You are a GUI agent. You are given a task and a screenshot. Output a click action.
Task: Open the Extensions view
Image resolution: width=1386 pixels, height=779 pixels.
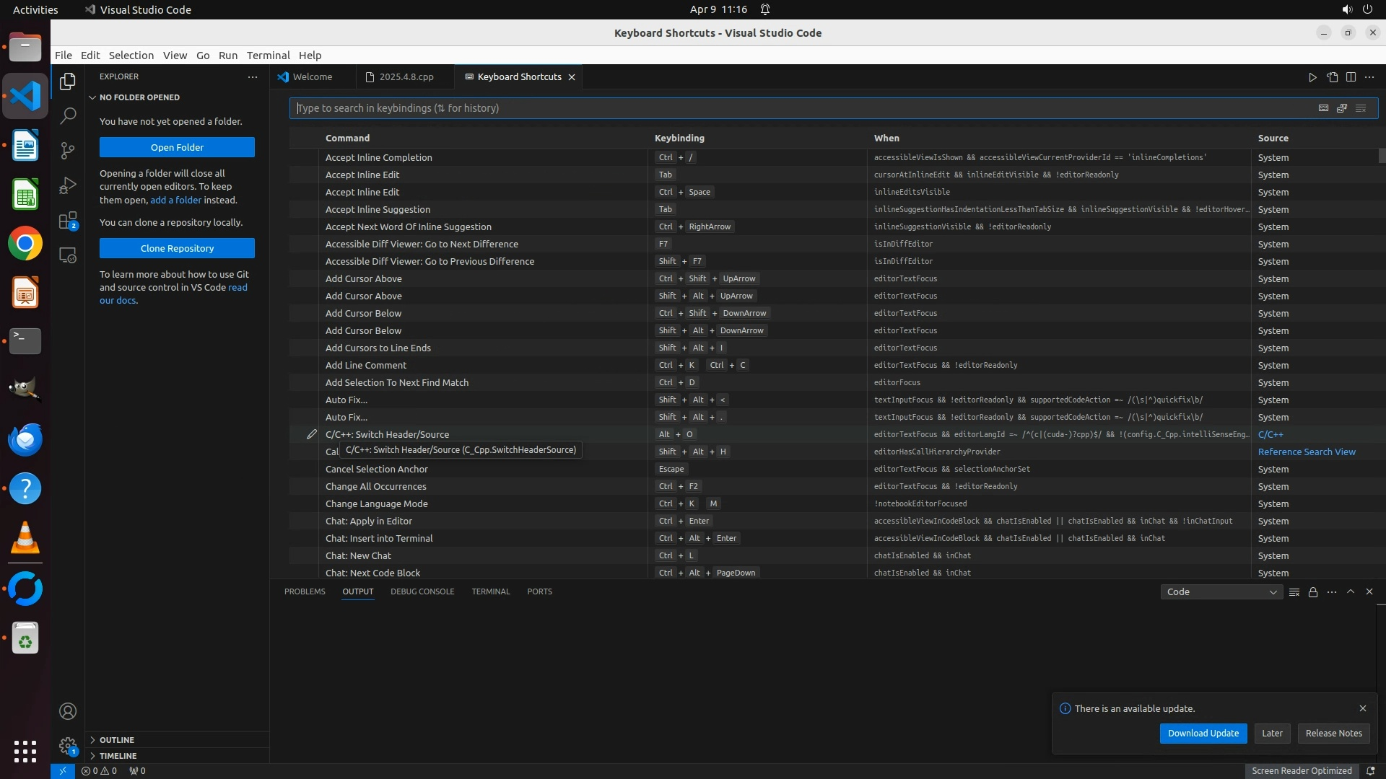click(68, 220)
